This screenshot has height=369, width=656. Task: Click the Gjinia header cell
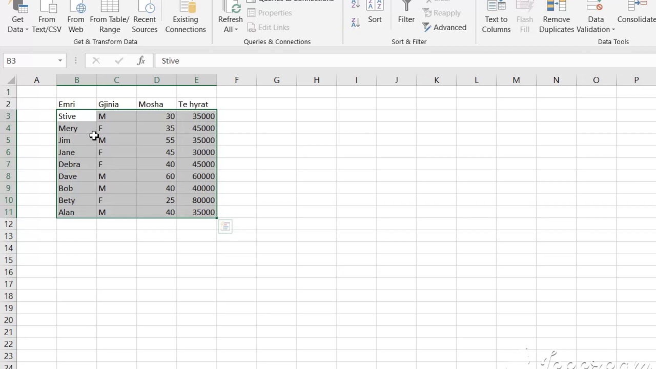[x=116, y=104]
